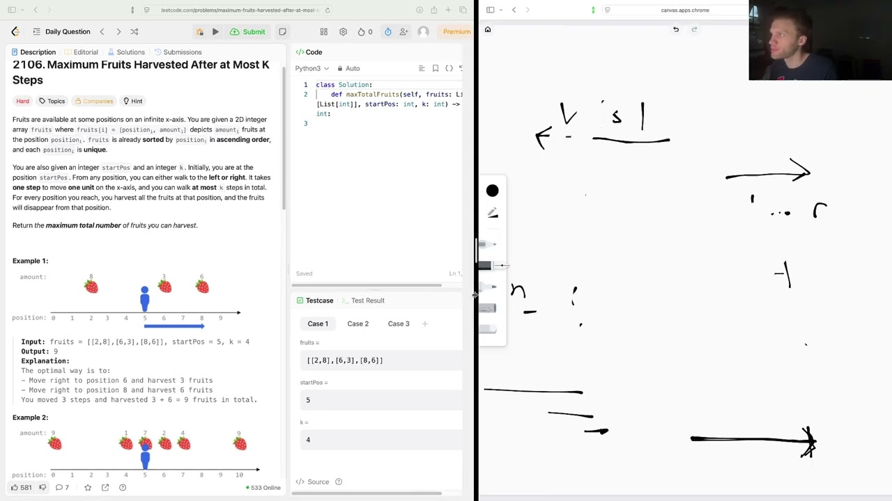Undo the last stroke in Canvas
Image resolution: width=892 pixels, height=501 pixels.
click(676, 29)
